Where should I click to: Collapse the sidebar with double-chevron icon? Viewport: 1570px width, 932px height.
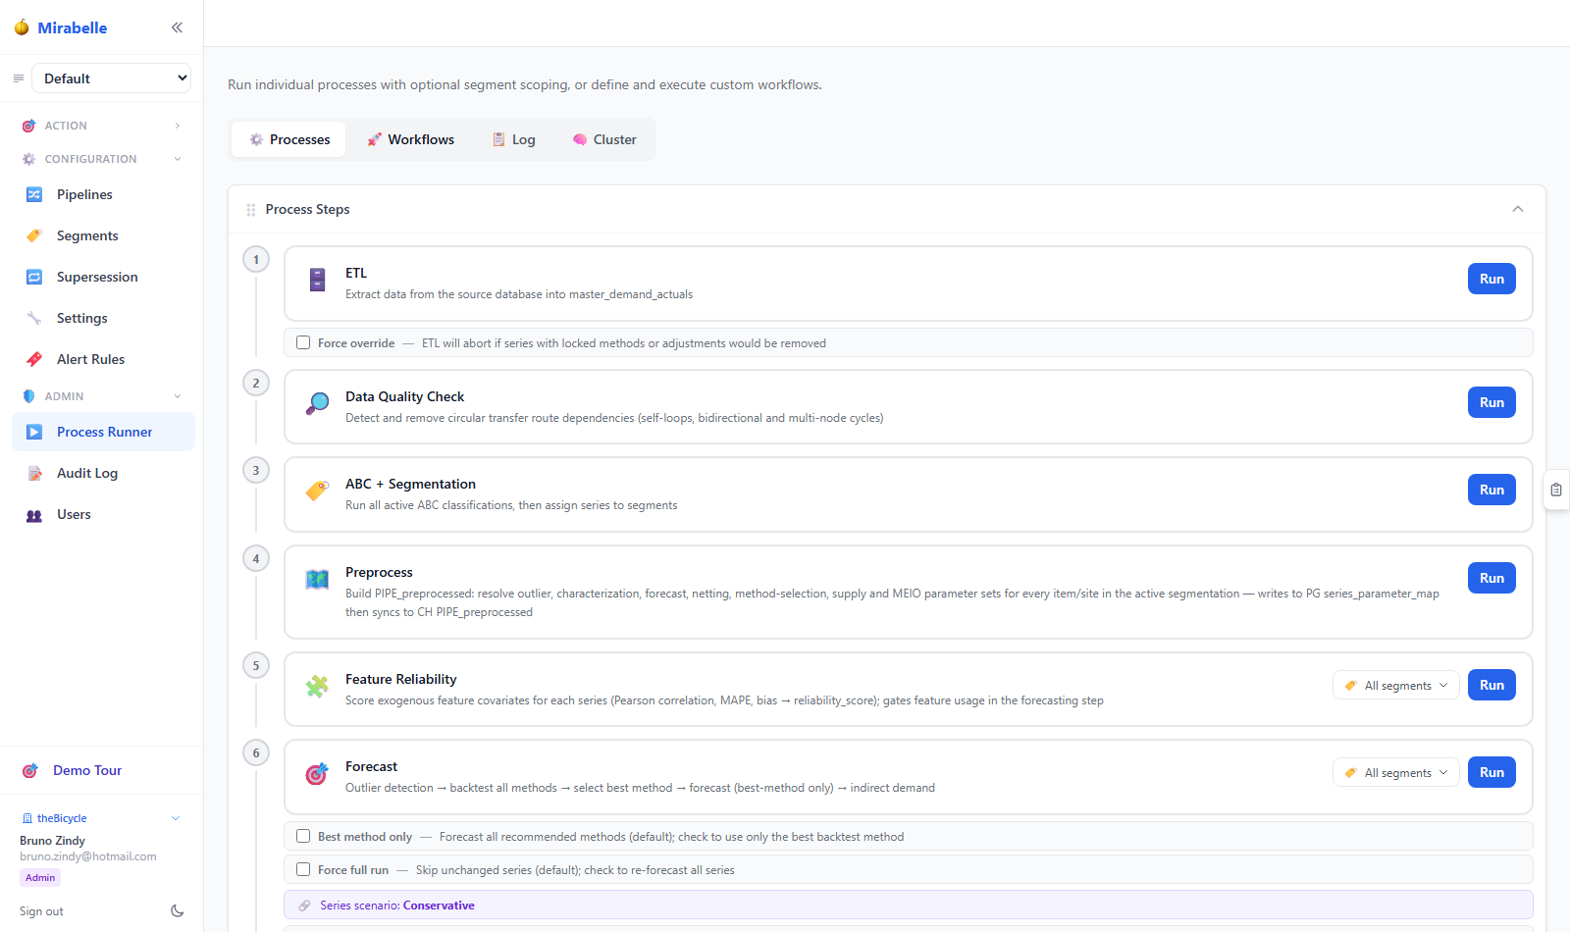pos(177,27)
